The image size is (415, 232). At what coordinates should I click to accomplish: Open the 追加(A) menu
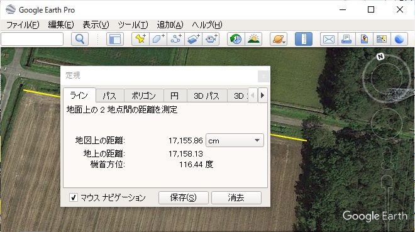[x=170, y=25]
